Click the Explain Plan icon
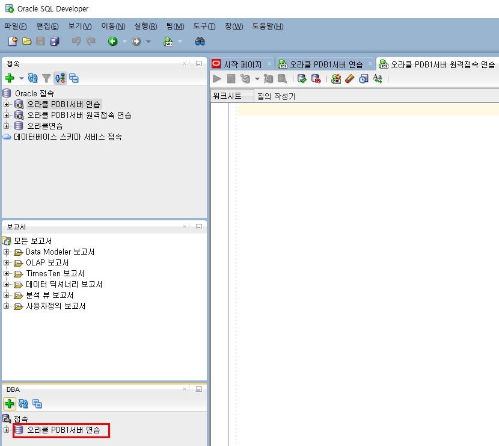 click(245, 78)
